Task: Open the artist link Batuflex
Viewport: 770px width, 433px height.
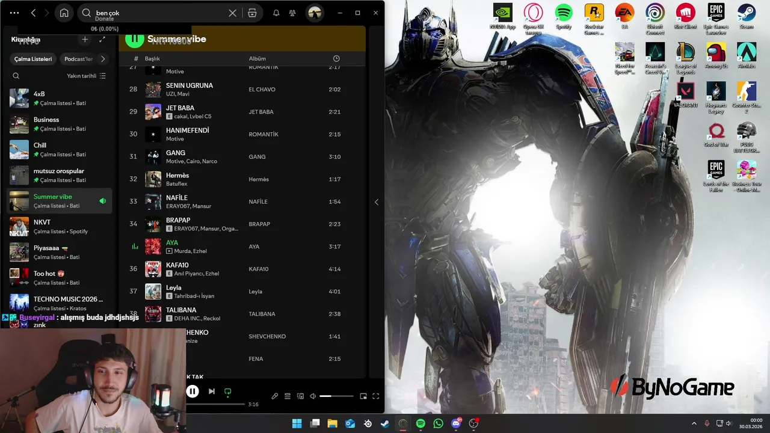Action: pos(177,183)
